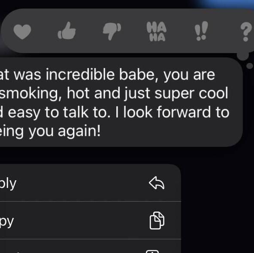Screen dimensions: 254x253
Task: Choose the thumbs down tapback
Action: coord(112,31)
